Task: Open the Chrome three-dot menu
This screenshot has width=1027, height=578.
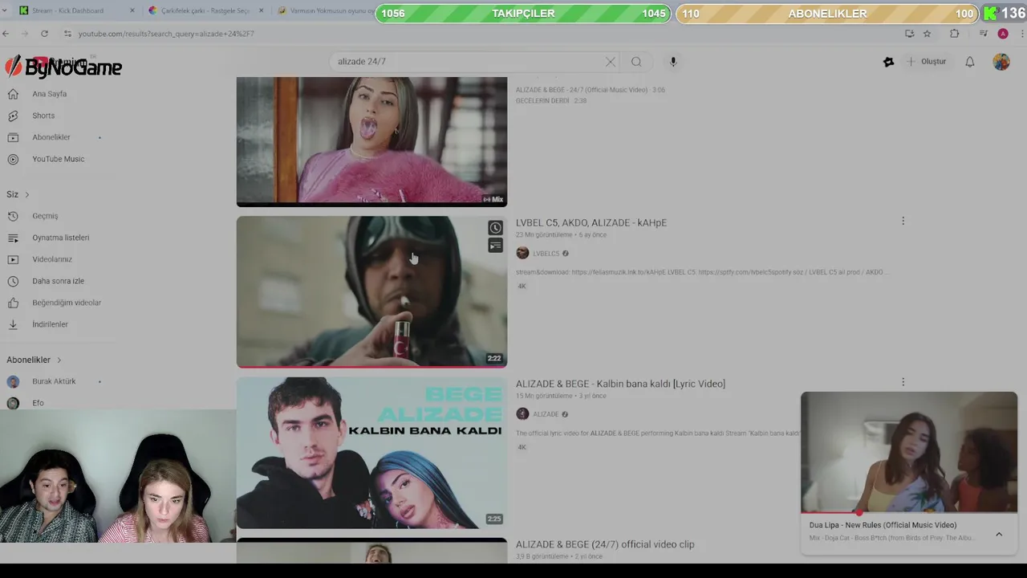Action: click(x=1022, y=34)
